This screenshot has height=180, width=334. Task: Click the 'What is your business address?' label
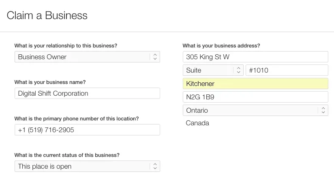click(x=221, y=45)
